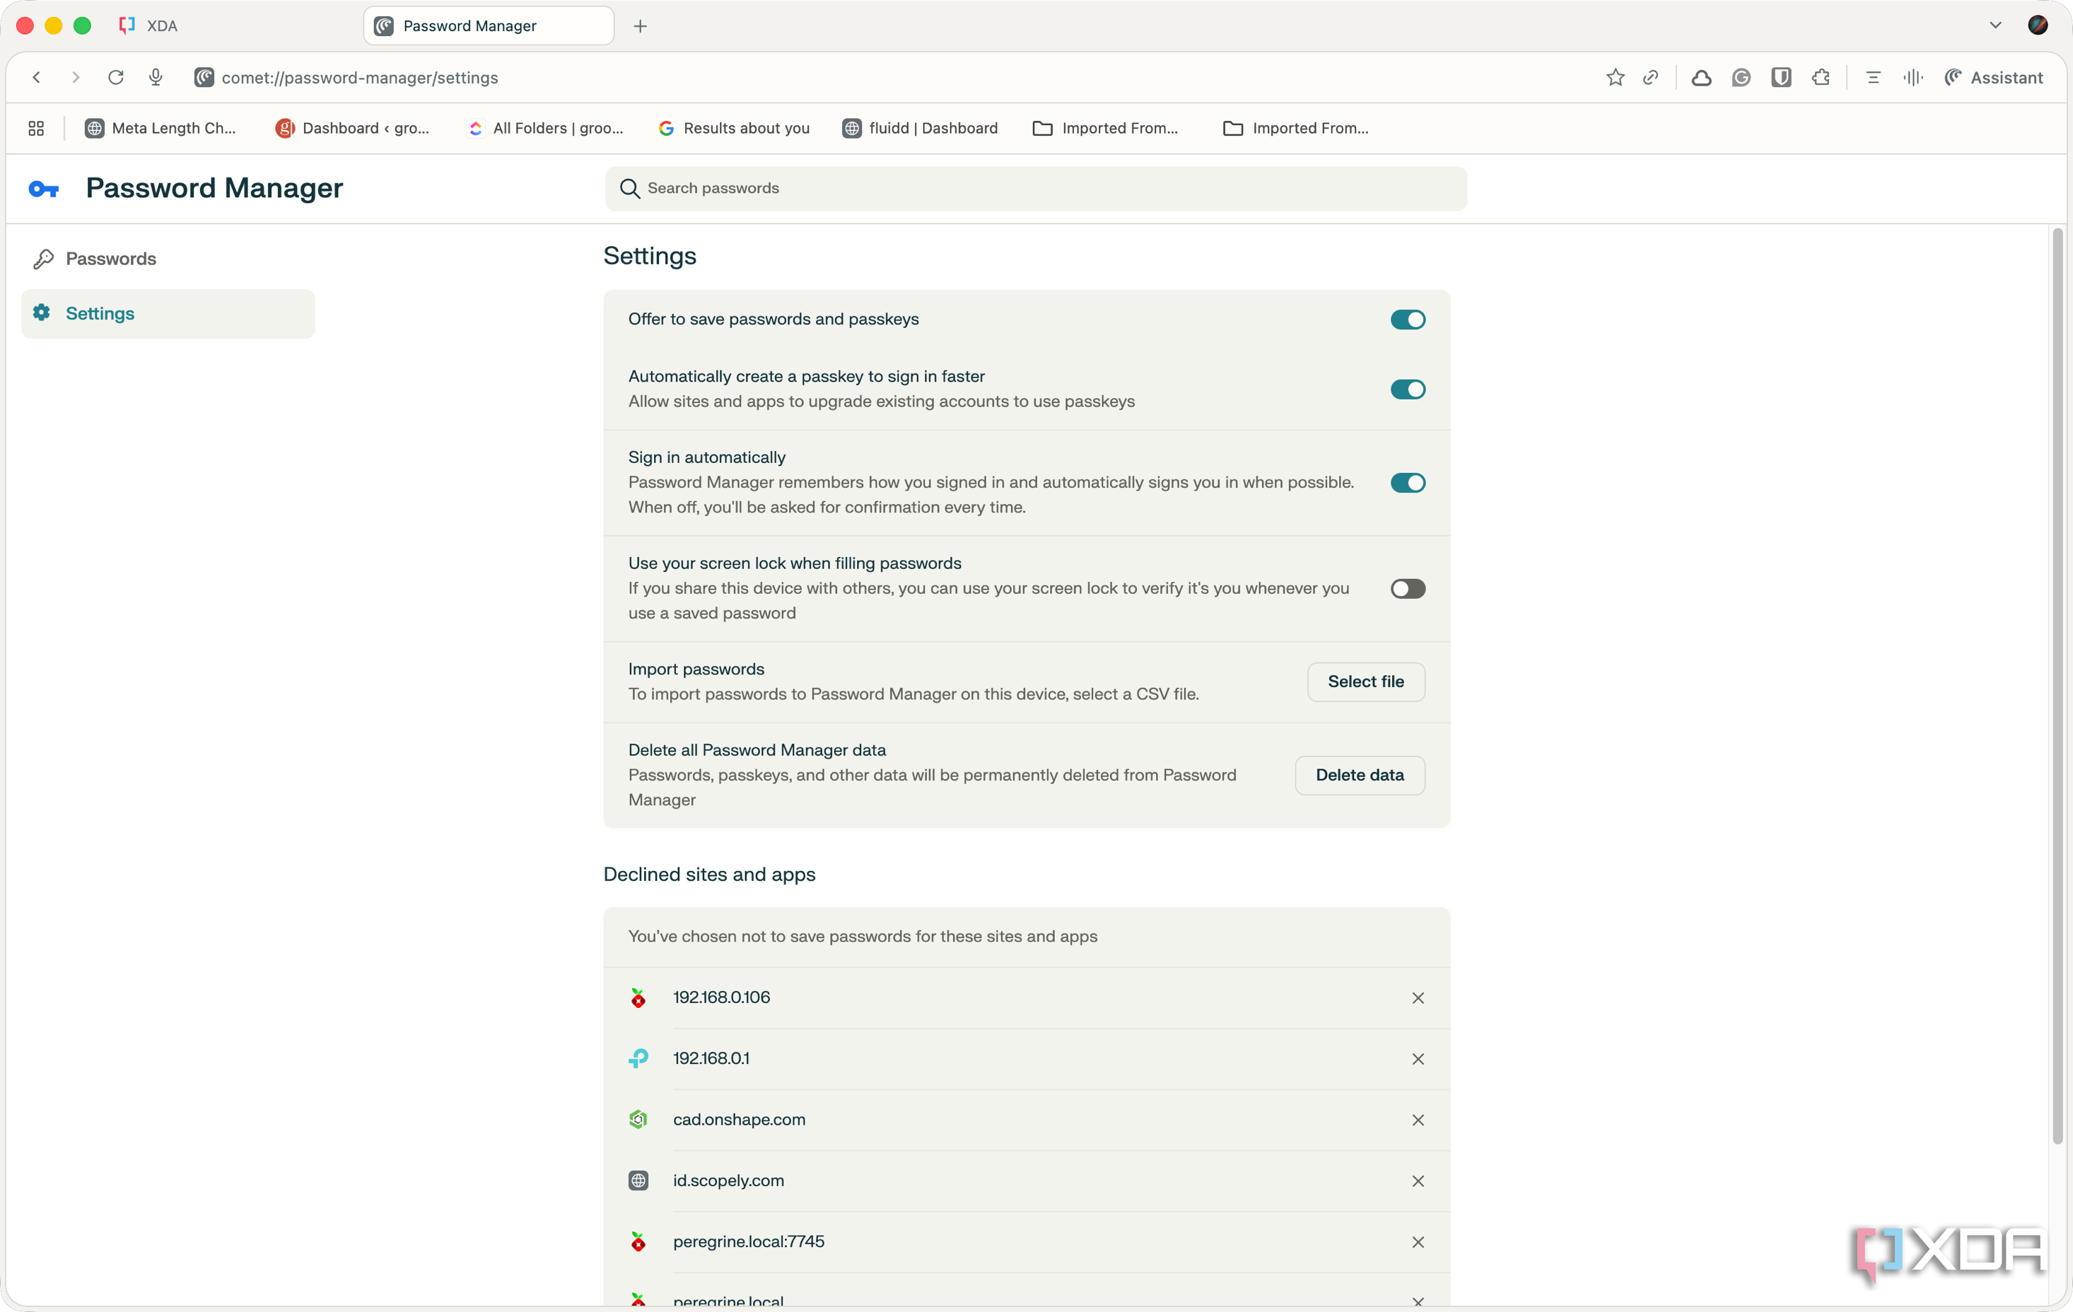
Task: Click the voice waveform icon
Action: coord(1913,78)
